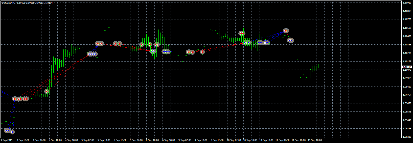Click the "6 Sep 02:00" time label
The image size is (413, 143).
pyautogui.click(x=136, y=140)
